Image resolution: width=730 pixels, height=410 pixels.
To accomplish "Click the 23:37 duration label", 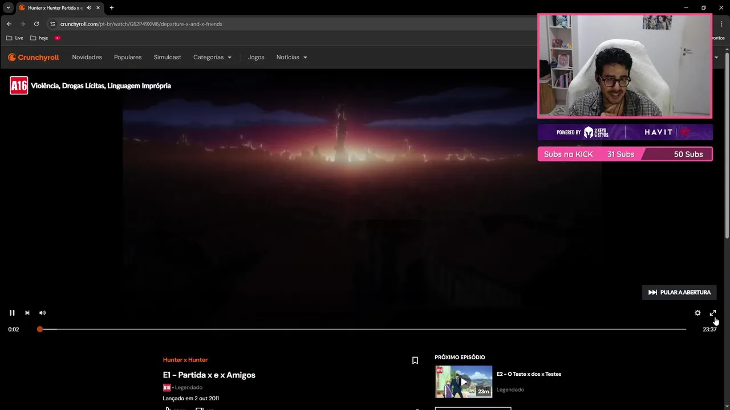I will pyautogui.click(x=709, y=329).
